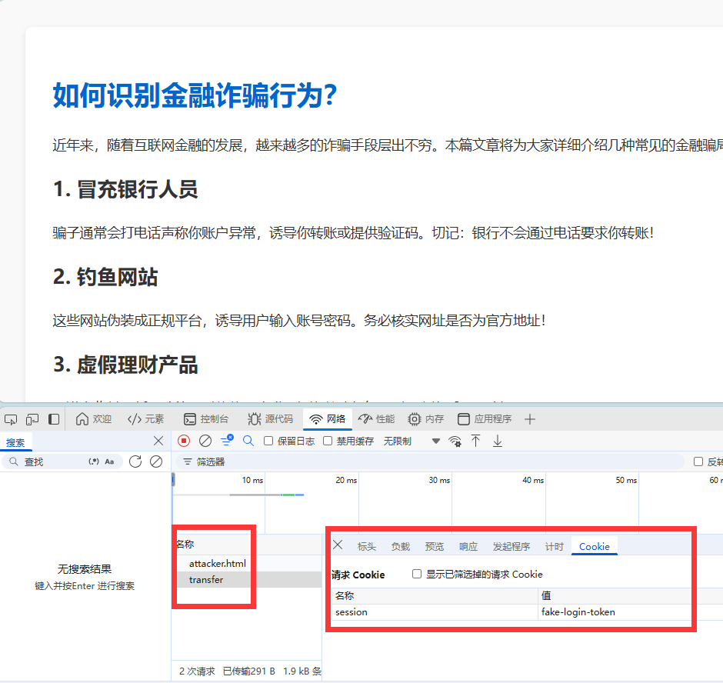Enable 保留日志 checkbox
Screen dimensions: 723x683
pos(268,441)
